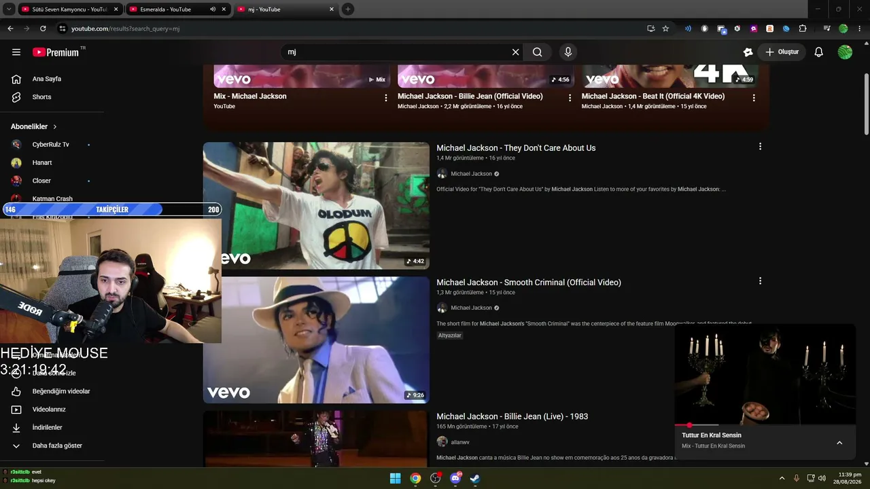Play the They Don't Care About Us thumbnail

pos(316,205)
